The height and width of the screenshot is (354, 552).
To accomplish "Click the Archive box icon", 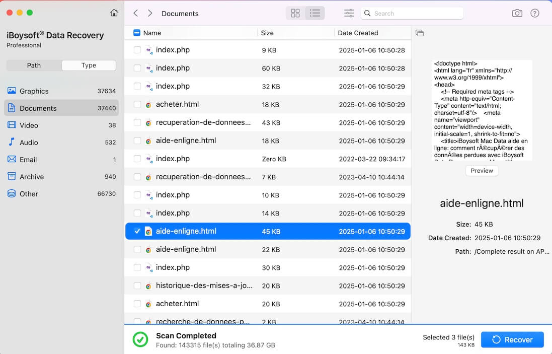I will pos(12,176).
